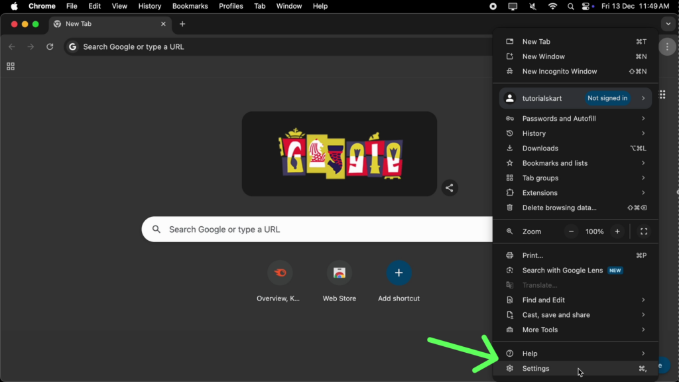Click the three-dot Chrome menu button
679x382 pixels.
(x=667, y=47)
